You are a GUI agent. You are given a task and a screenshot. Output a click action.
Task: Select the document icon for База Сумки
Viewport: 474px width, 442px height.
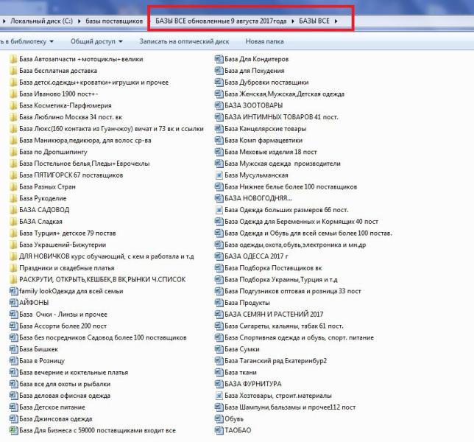219,349
